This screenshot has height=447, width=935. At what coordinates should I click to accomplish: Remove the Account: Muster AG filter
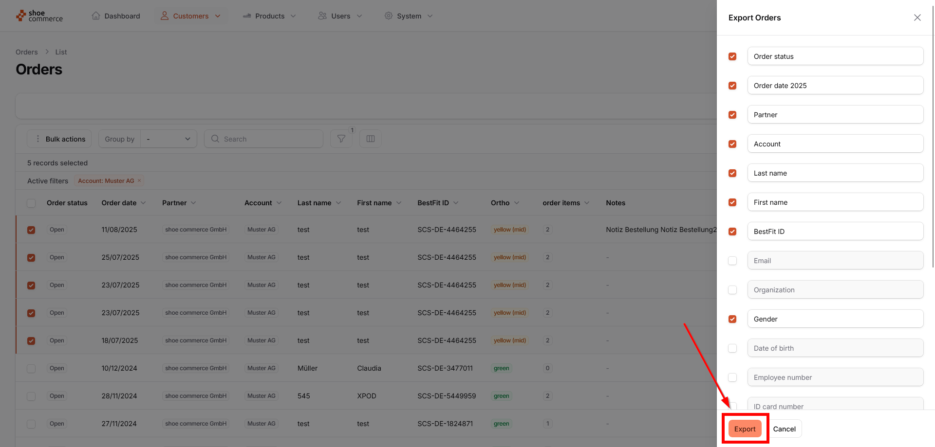pyautogui.click(x=139, y=181)
